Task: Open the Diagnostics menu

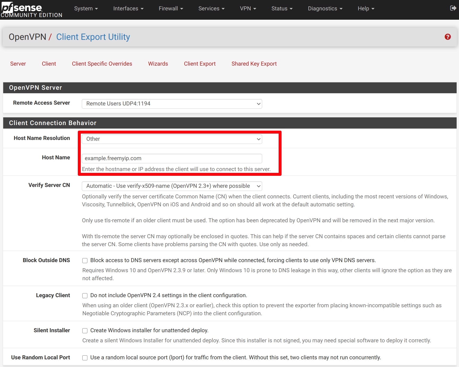Action: point(325,8)
